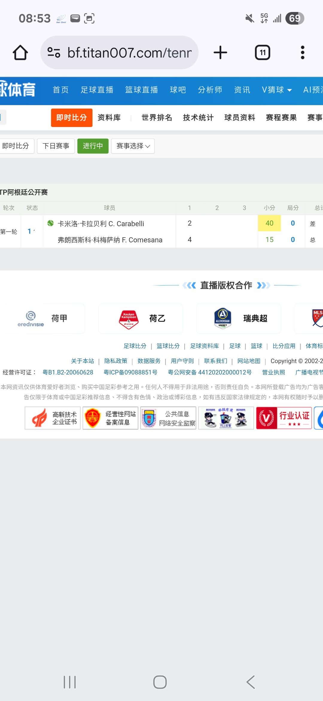Switch to the 世界排名 tab
Screen dimensions: 323x701
pyautogui.click(x=157, y=118)
